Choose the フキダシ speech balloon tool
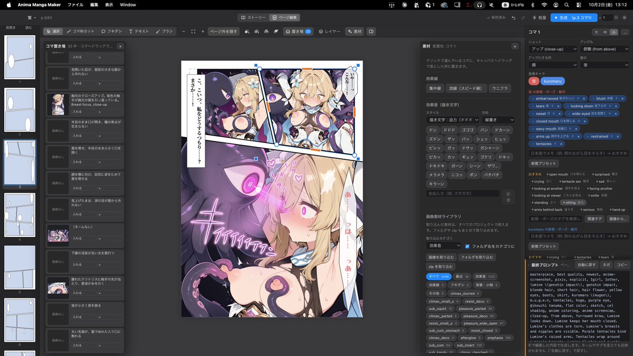 point(111,31)
